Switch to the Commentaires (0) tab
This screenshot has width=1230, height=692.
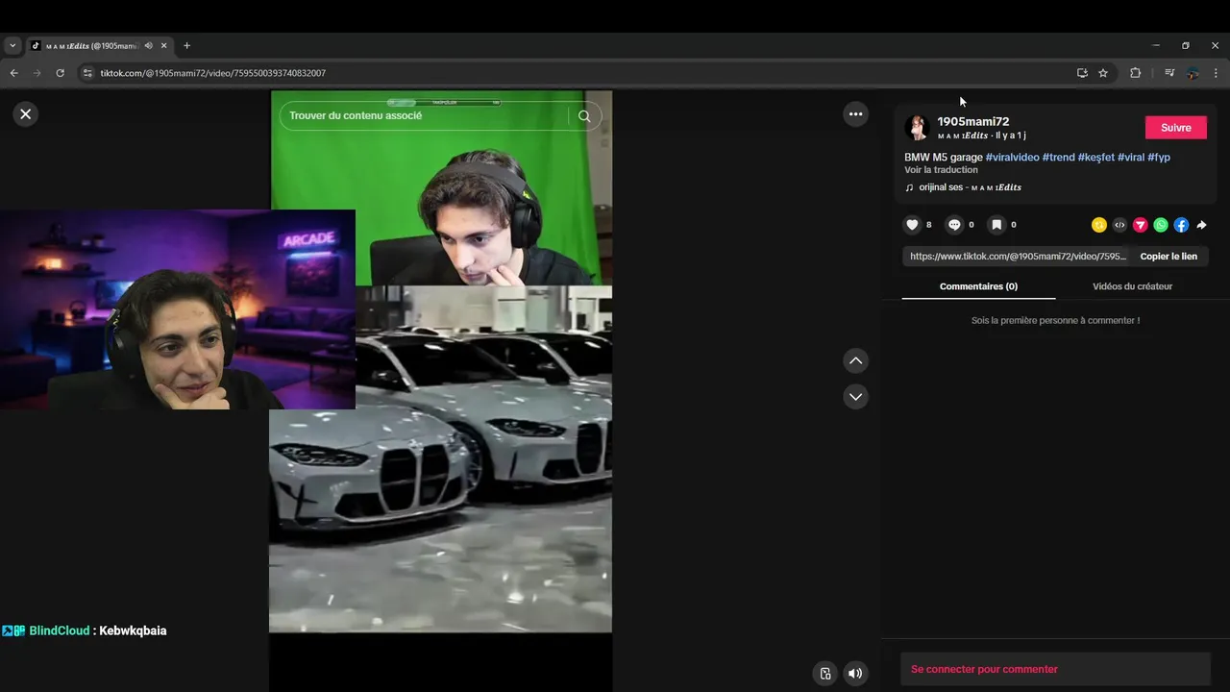tap(978, 286)
